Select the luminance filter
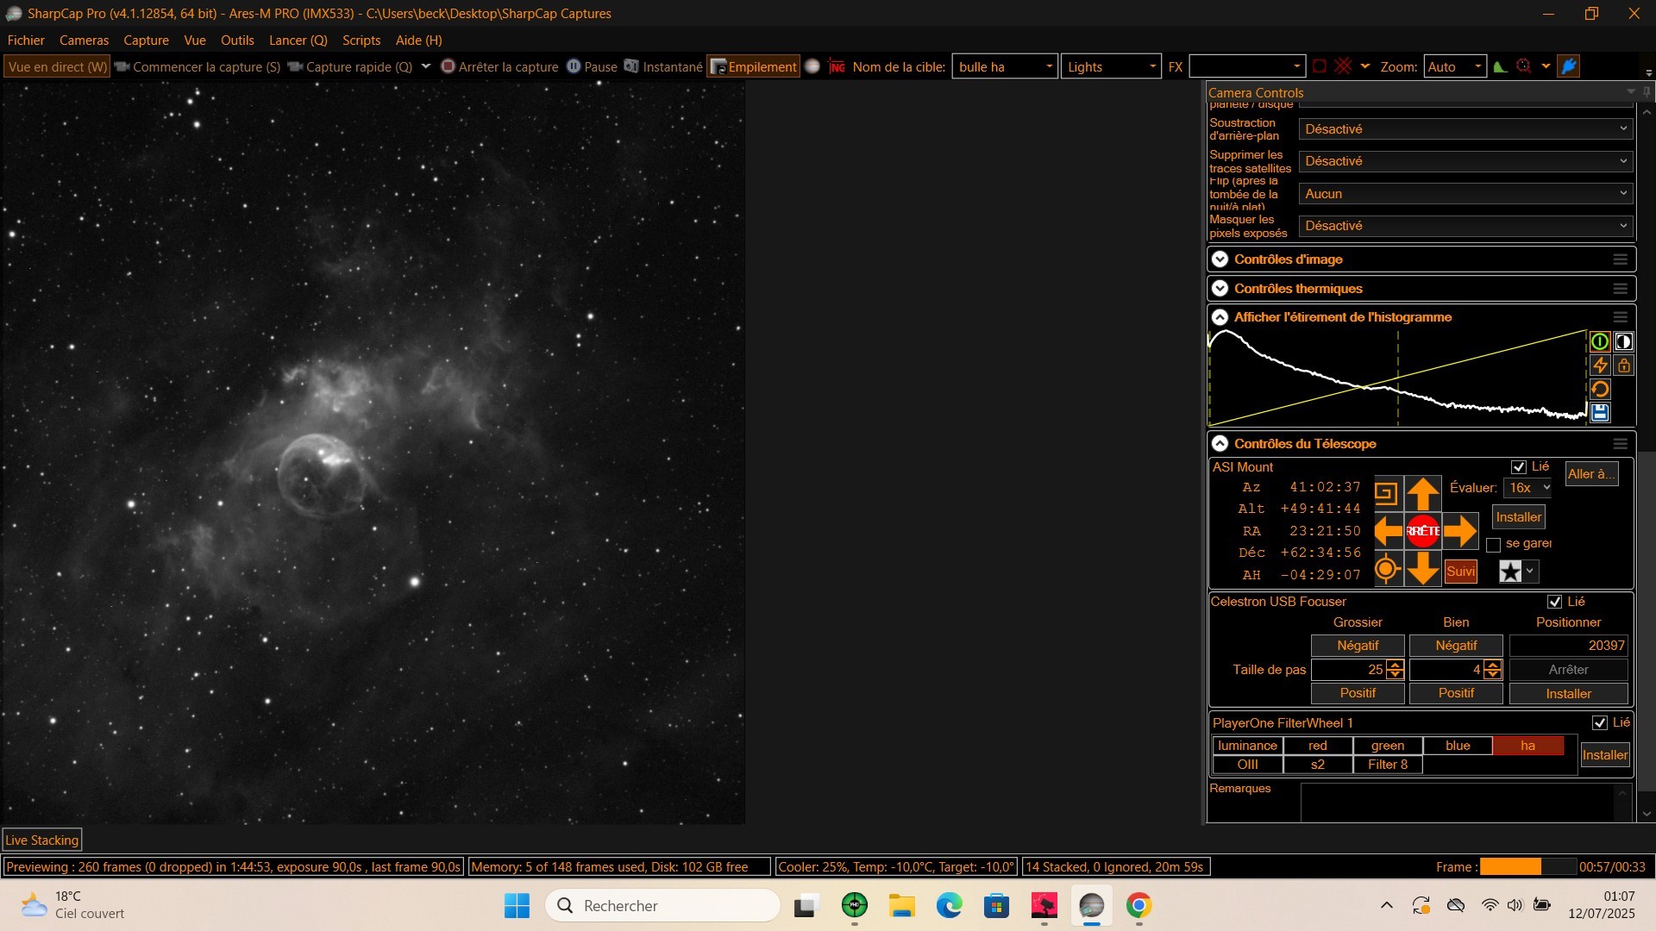Viewport: 1656px width, 931px height. [x=1247, y=746]
